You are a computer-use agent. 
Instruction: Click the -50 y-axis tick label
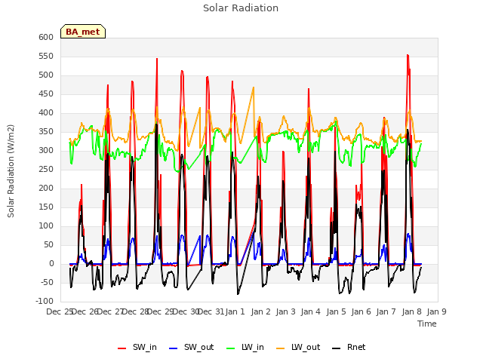tap(48, 282)
